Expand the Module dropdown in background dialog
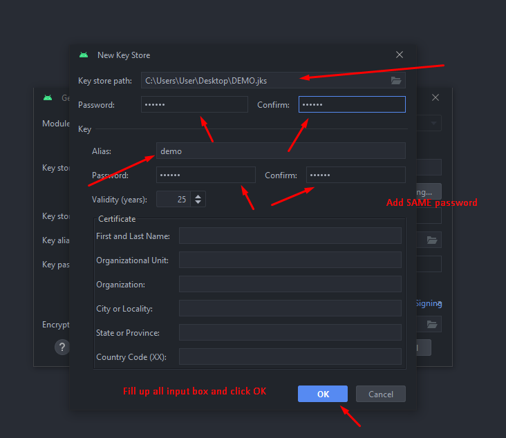This screenshot has width=506, height=438. [433, 124]
